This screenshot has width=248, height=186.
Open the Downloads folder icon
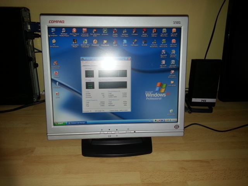(105, 43)
